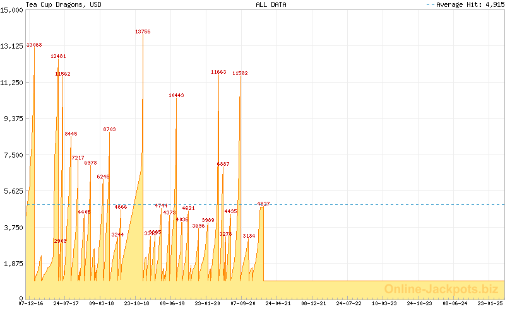Click the 23-01-25 end date label
This screenshot has height=309, width=505.
coord(490,303)
